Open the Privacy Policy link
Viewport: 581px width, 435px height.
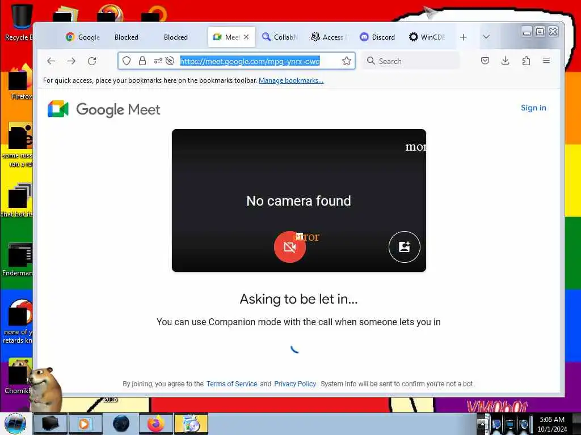point(295,384)
